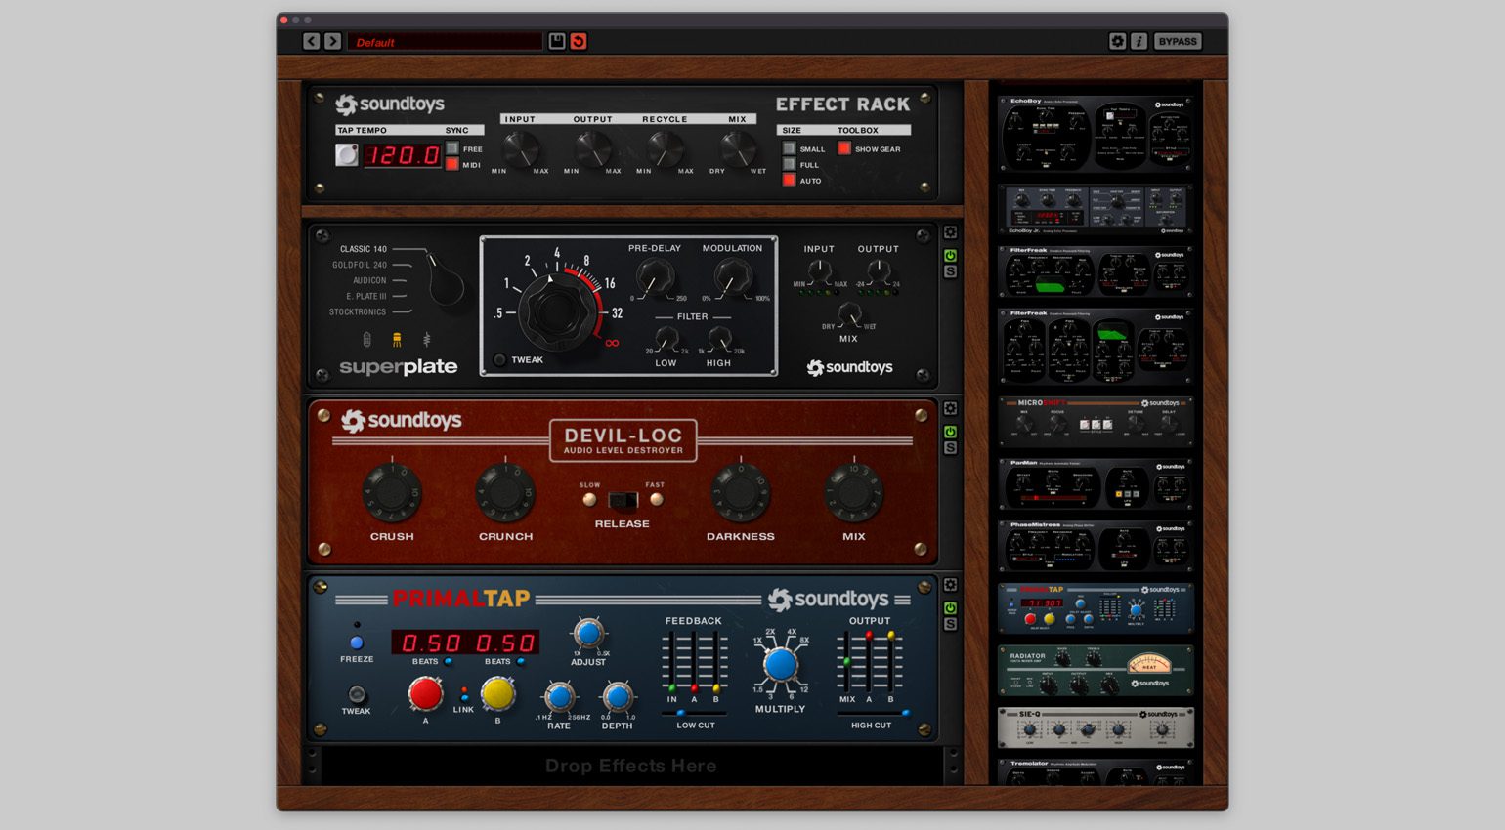Screen dimensions: 1505x830
Task: Solo Devil-Loc with its S button
Action: pos(950,448)
